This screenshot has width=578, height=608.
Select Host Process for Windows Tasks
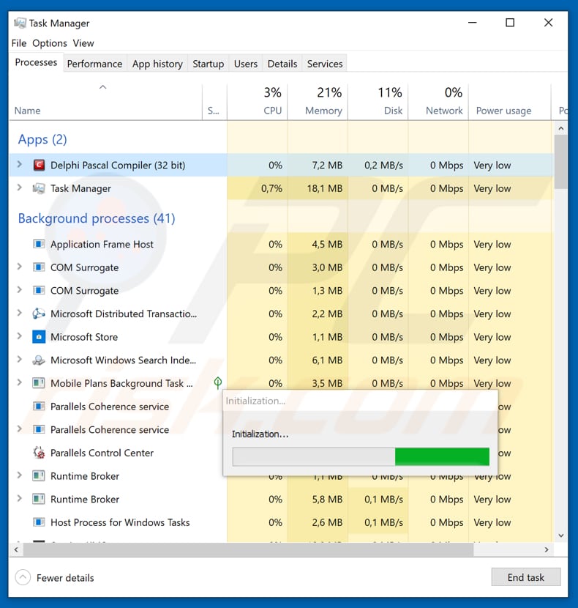[281, 522]
